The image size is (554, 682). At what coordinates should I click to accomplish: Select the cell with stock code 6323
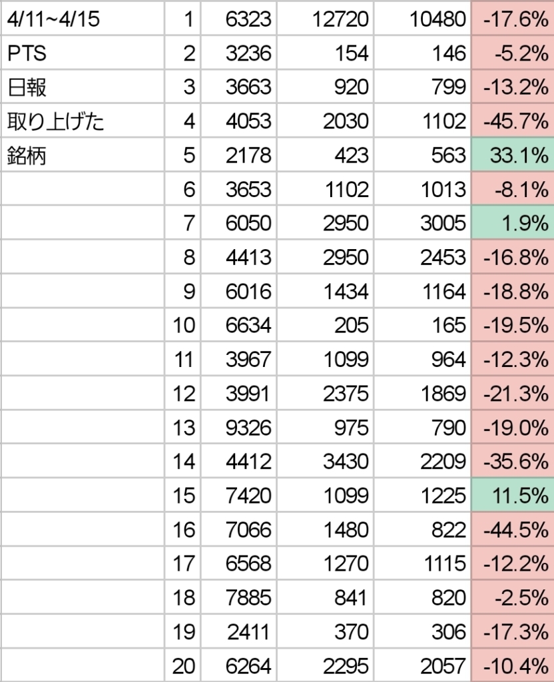[238, 18]
